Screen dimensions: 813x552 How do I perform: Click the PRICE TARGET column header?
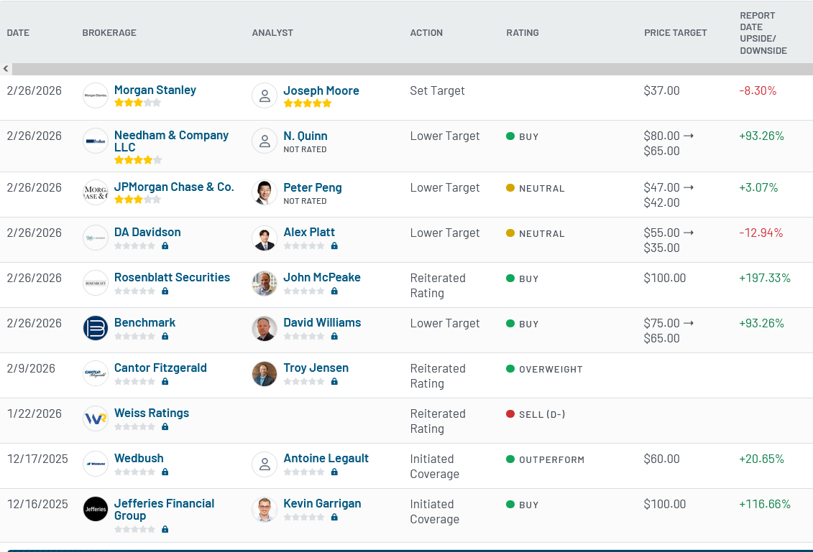[x=675, y=32]
